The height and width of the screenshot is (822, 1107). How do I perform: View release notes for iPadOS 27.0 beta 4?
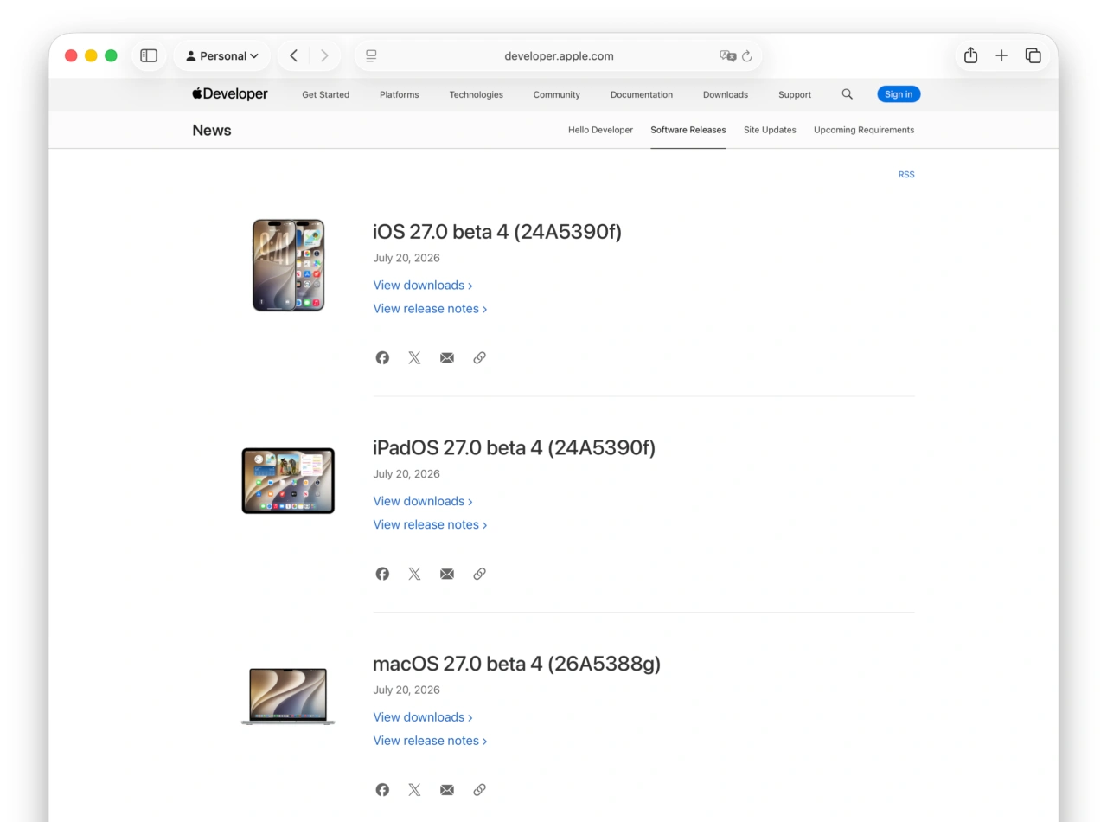click(x=430, y=524)
